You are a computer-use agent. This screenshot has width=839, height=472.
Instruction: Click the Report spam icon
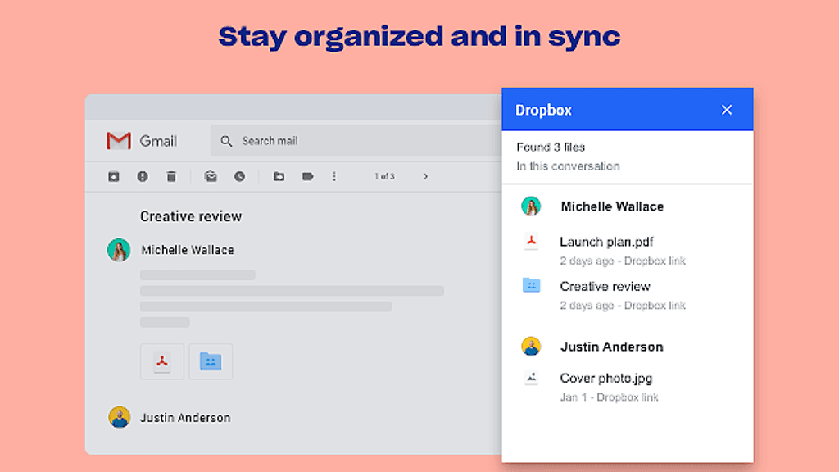click(x=143, y=176)
